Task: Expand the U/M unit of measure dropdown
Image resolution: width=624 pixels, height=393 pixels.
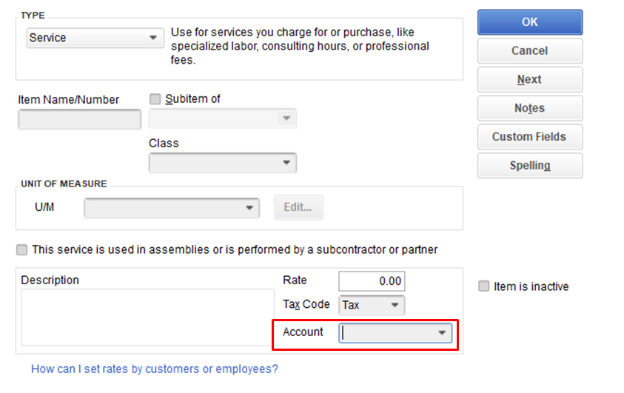Action: 249,208
